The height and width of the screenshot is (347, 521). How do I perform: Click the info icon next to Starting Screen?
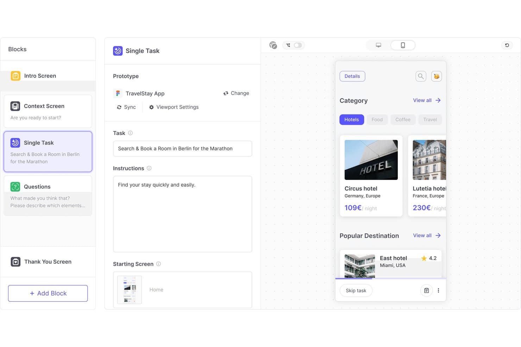click(158, 264)
